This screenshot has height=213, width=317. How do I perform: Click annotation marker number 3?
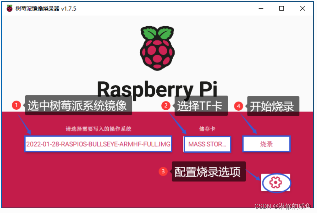(163, 171)
